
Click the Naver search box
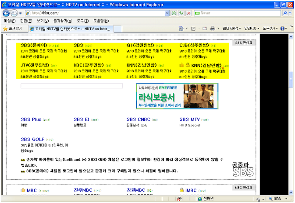tap(238, 13)
